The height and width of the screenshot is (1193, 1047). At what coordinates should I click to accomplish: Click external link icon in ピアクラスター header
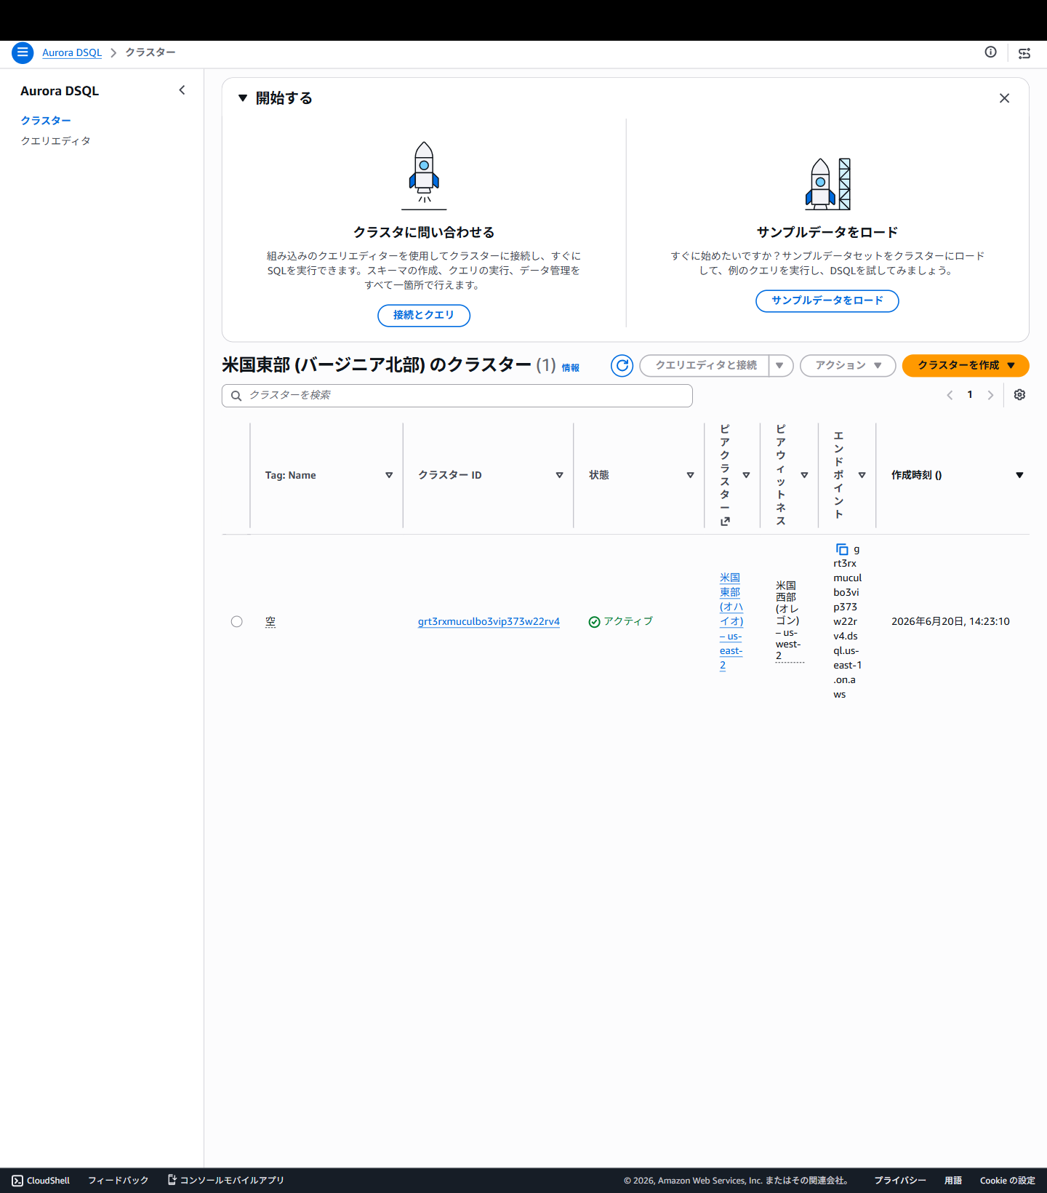[x=725, y=522]
